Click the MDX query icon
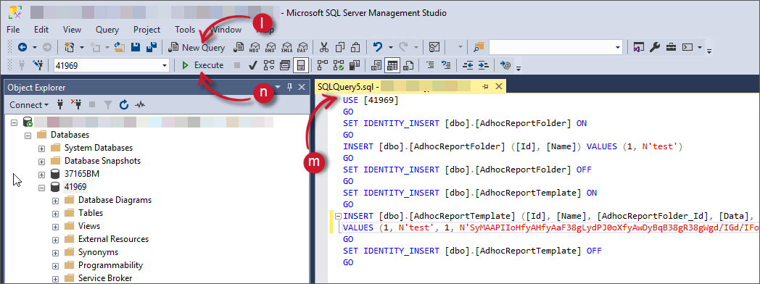This screenshot has width=760, height=284. (254, 47)
